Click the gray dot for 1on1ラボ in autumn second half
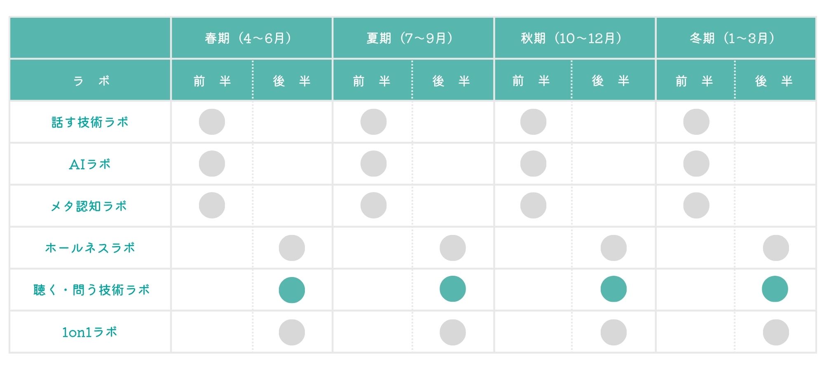 pos(613,332)
